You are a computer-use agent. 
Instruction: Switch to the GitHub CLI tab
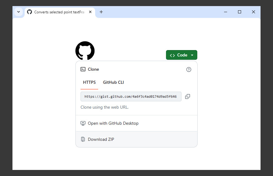pyautogui.click(x=113, y=82)
